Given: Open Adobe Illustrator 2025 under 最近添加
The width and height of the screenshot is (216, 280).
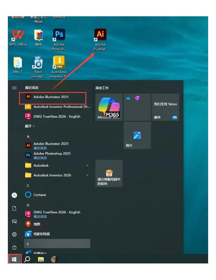Looking at the screenshot, I should coord(53,97).
